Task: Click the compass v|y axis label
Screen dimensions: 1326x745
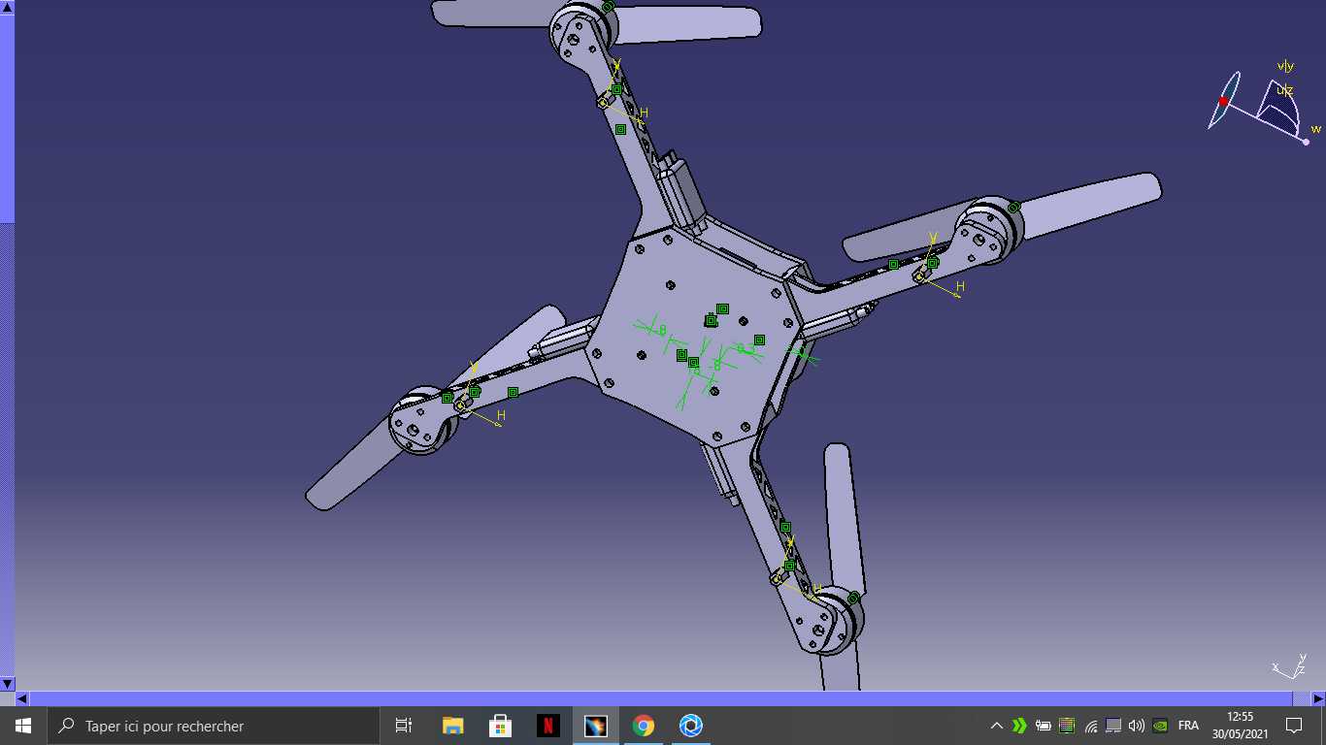Action: coord(1285,67)
